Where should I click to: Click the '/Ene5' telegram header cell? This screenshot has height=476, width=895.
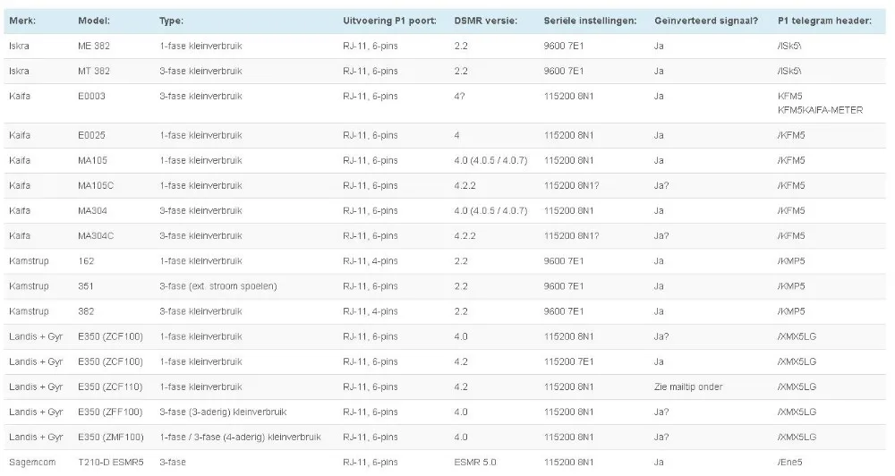(x=790, y=463)
